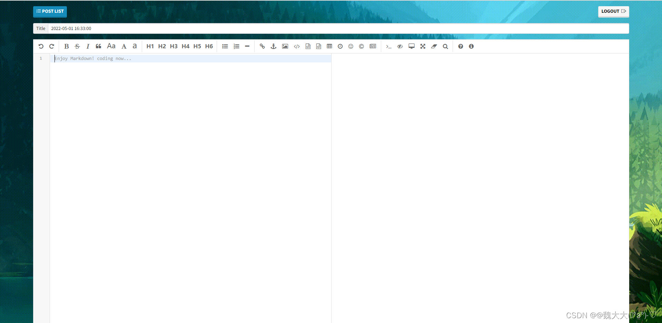Insert an H1 heading
The height and width of the screenshot is (323, 662).
click(150, 46)
